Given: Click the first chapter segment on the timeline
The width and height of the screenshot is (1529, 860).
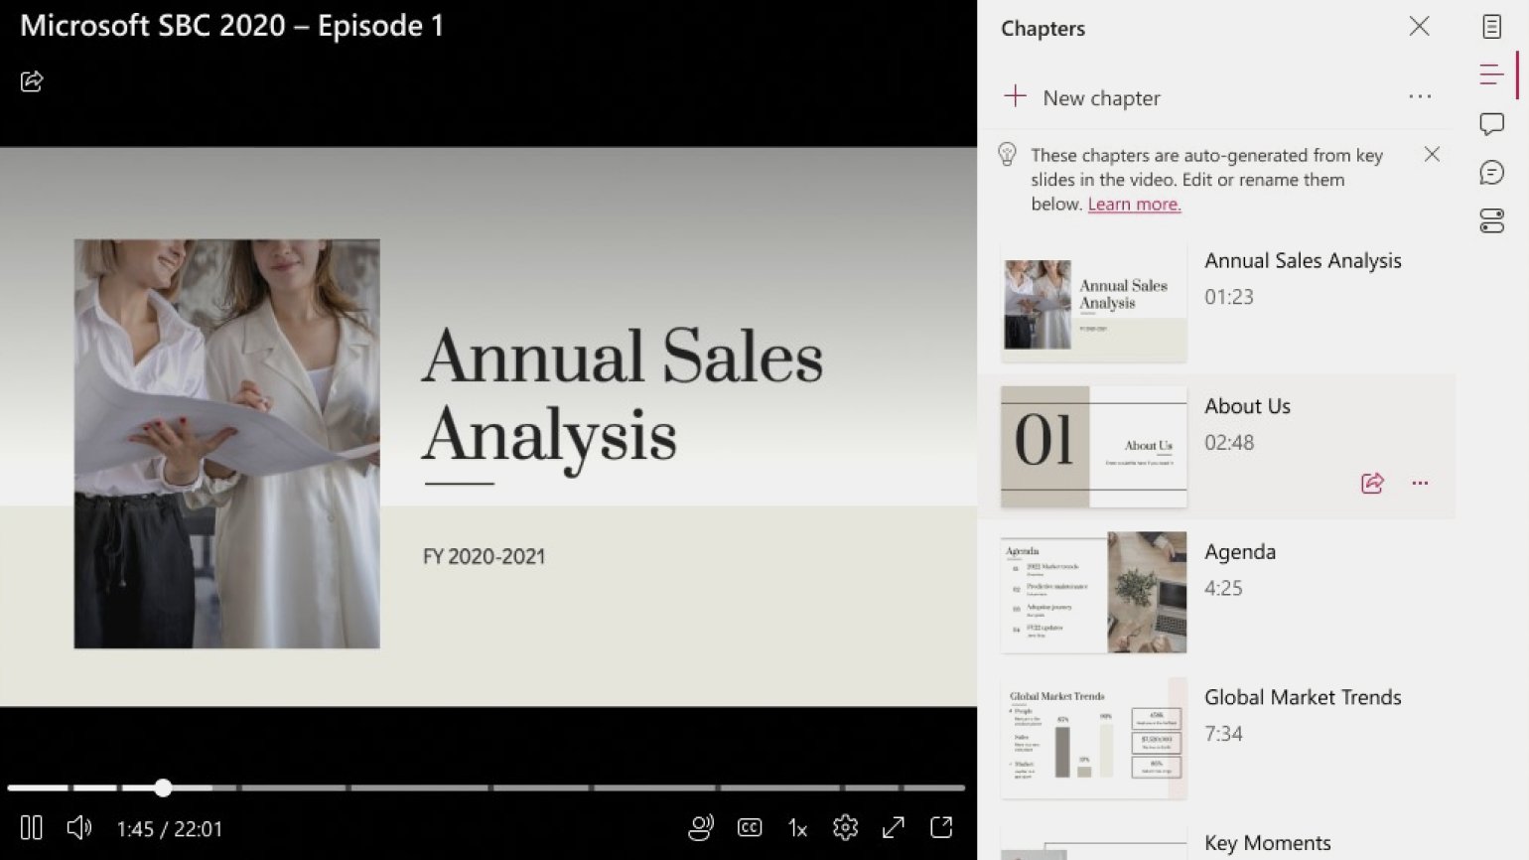Looking at the screenshot, I should [38, 788].
